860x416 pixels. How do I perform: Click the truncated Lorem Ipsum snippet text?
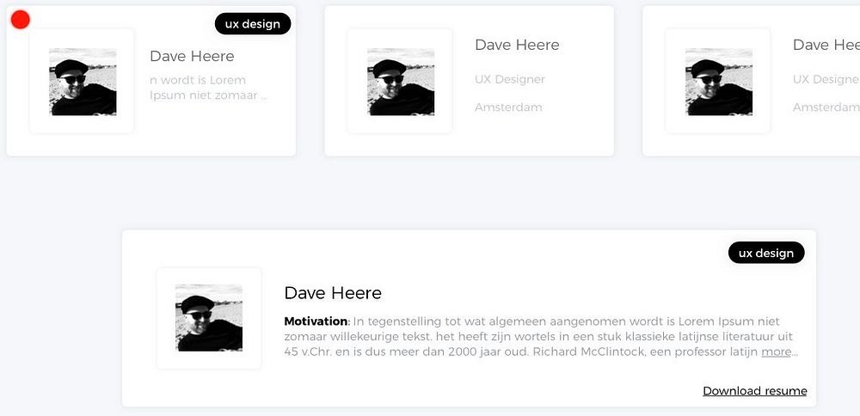208,88
